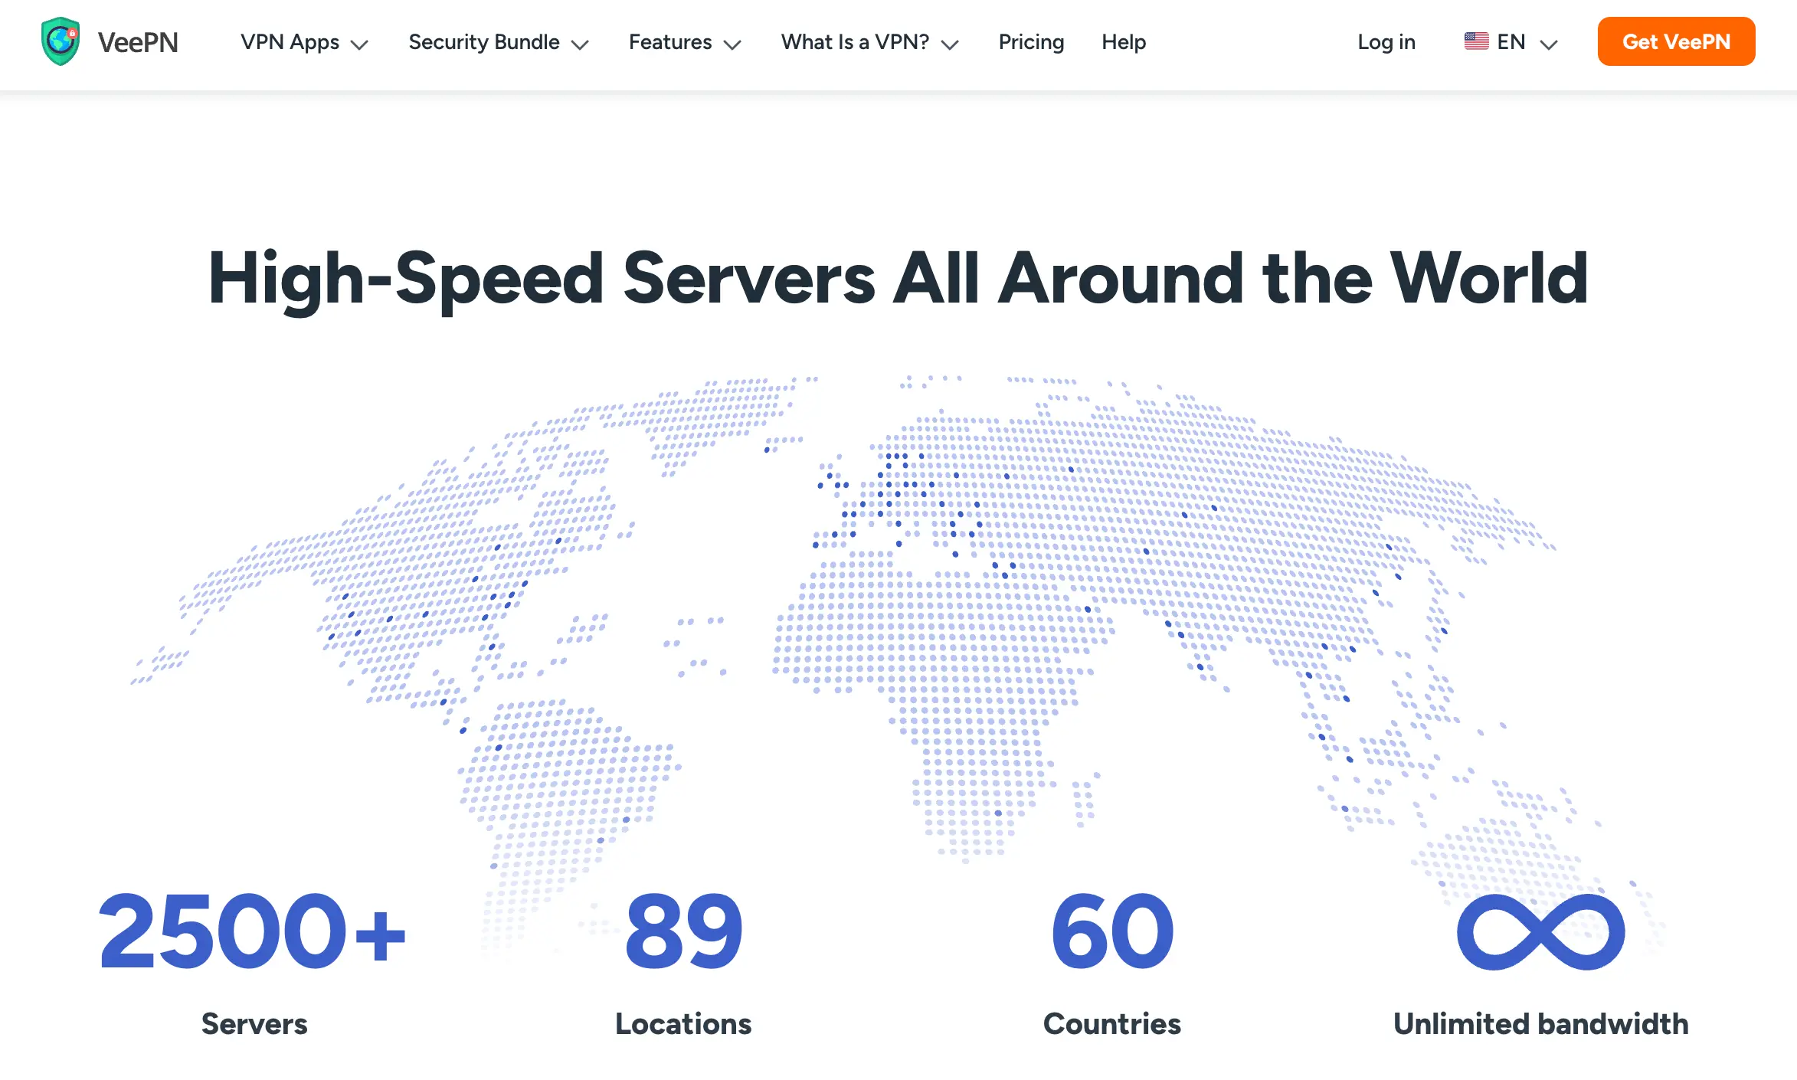Click the Log in link
This screenshot has width=1797, height=1080.
[x=1386, y=42]
